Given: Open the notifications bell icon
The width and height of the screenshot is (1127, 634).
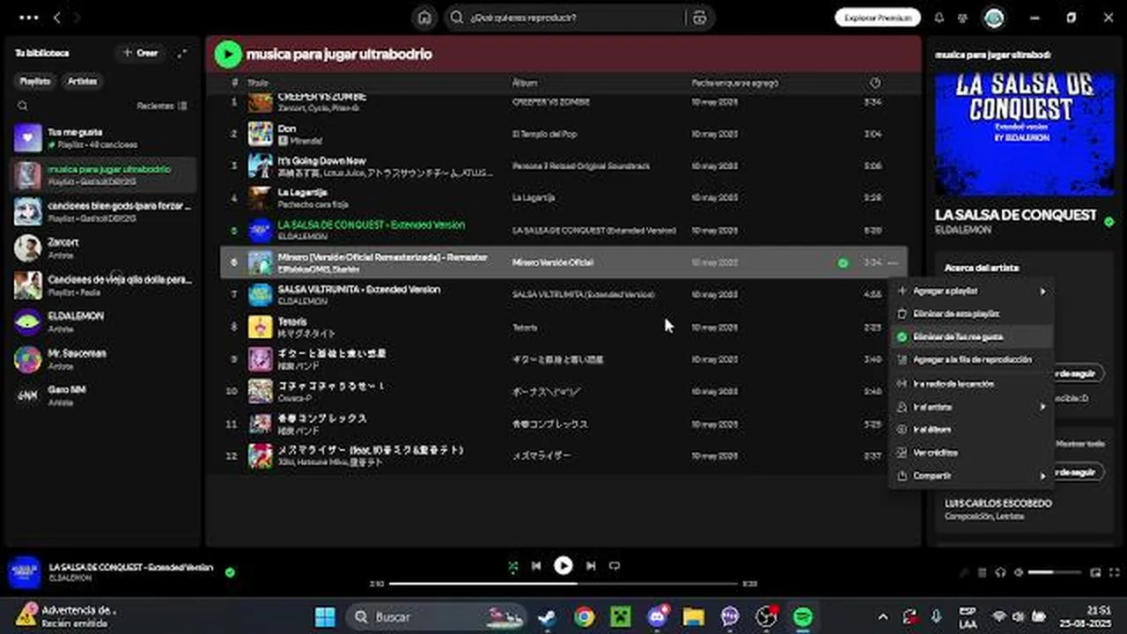Looking at the screenshot, I should (x=939, y=18).
